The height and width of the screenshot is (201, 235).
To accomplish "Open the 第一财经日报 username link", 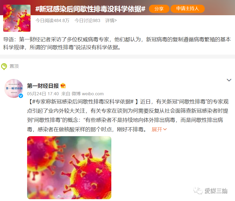I will pyautogui.click(x=43, y=86).
